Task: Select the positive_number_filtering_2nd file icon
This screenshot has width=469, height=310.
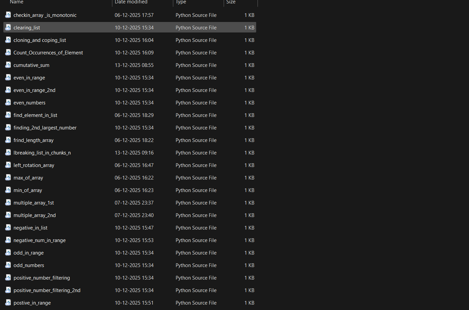Action: [x=8, y=290]
